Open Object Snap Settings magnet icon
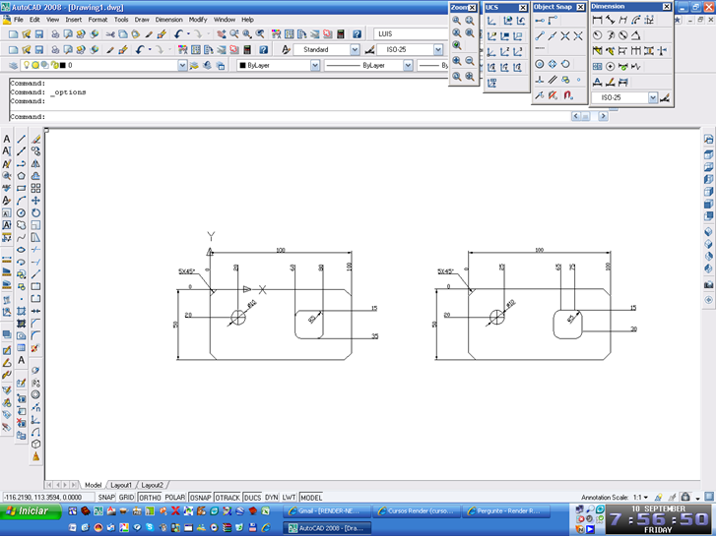 [568, 95]
